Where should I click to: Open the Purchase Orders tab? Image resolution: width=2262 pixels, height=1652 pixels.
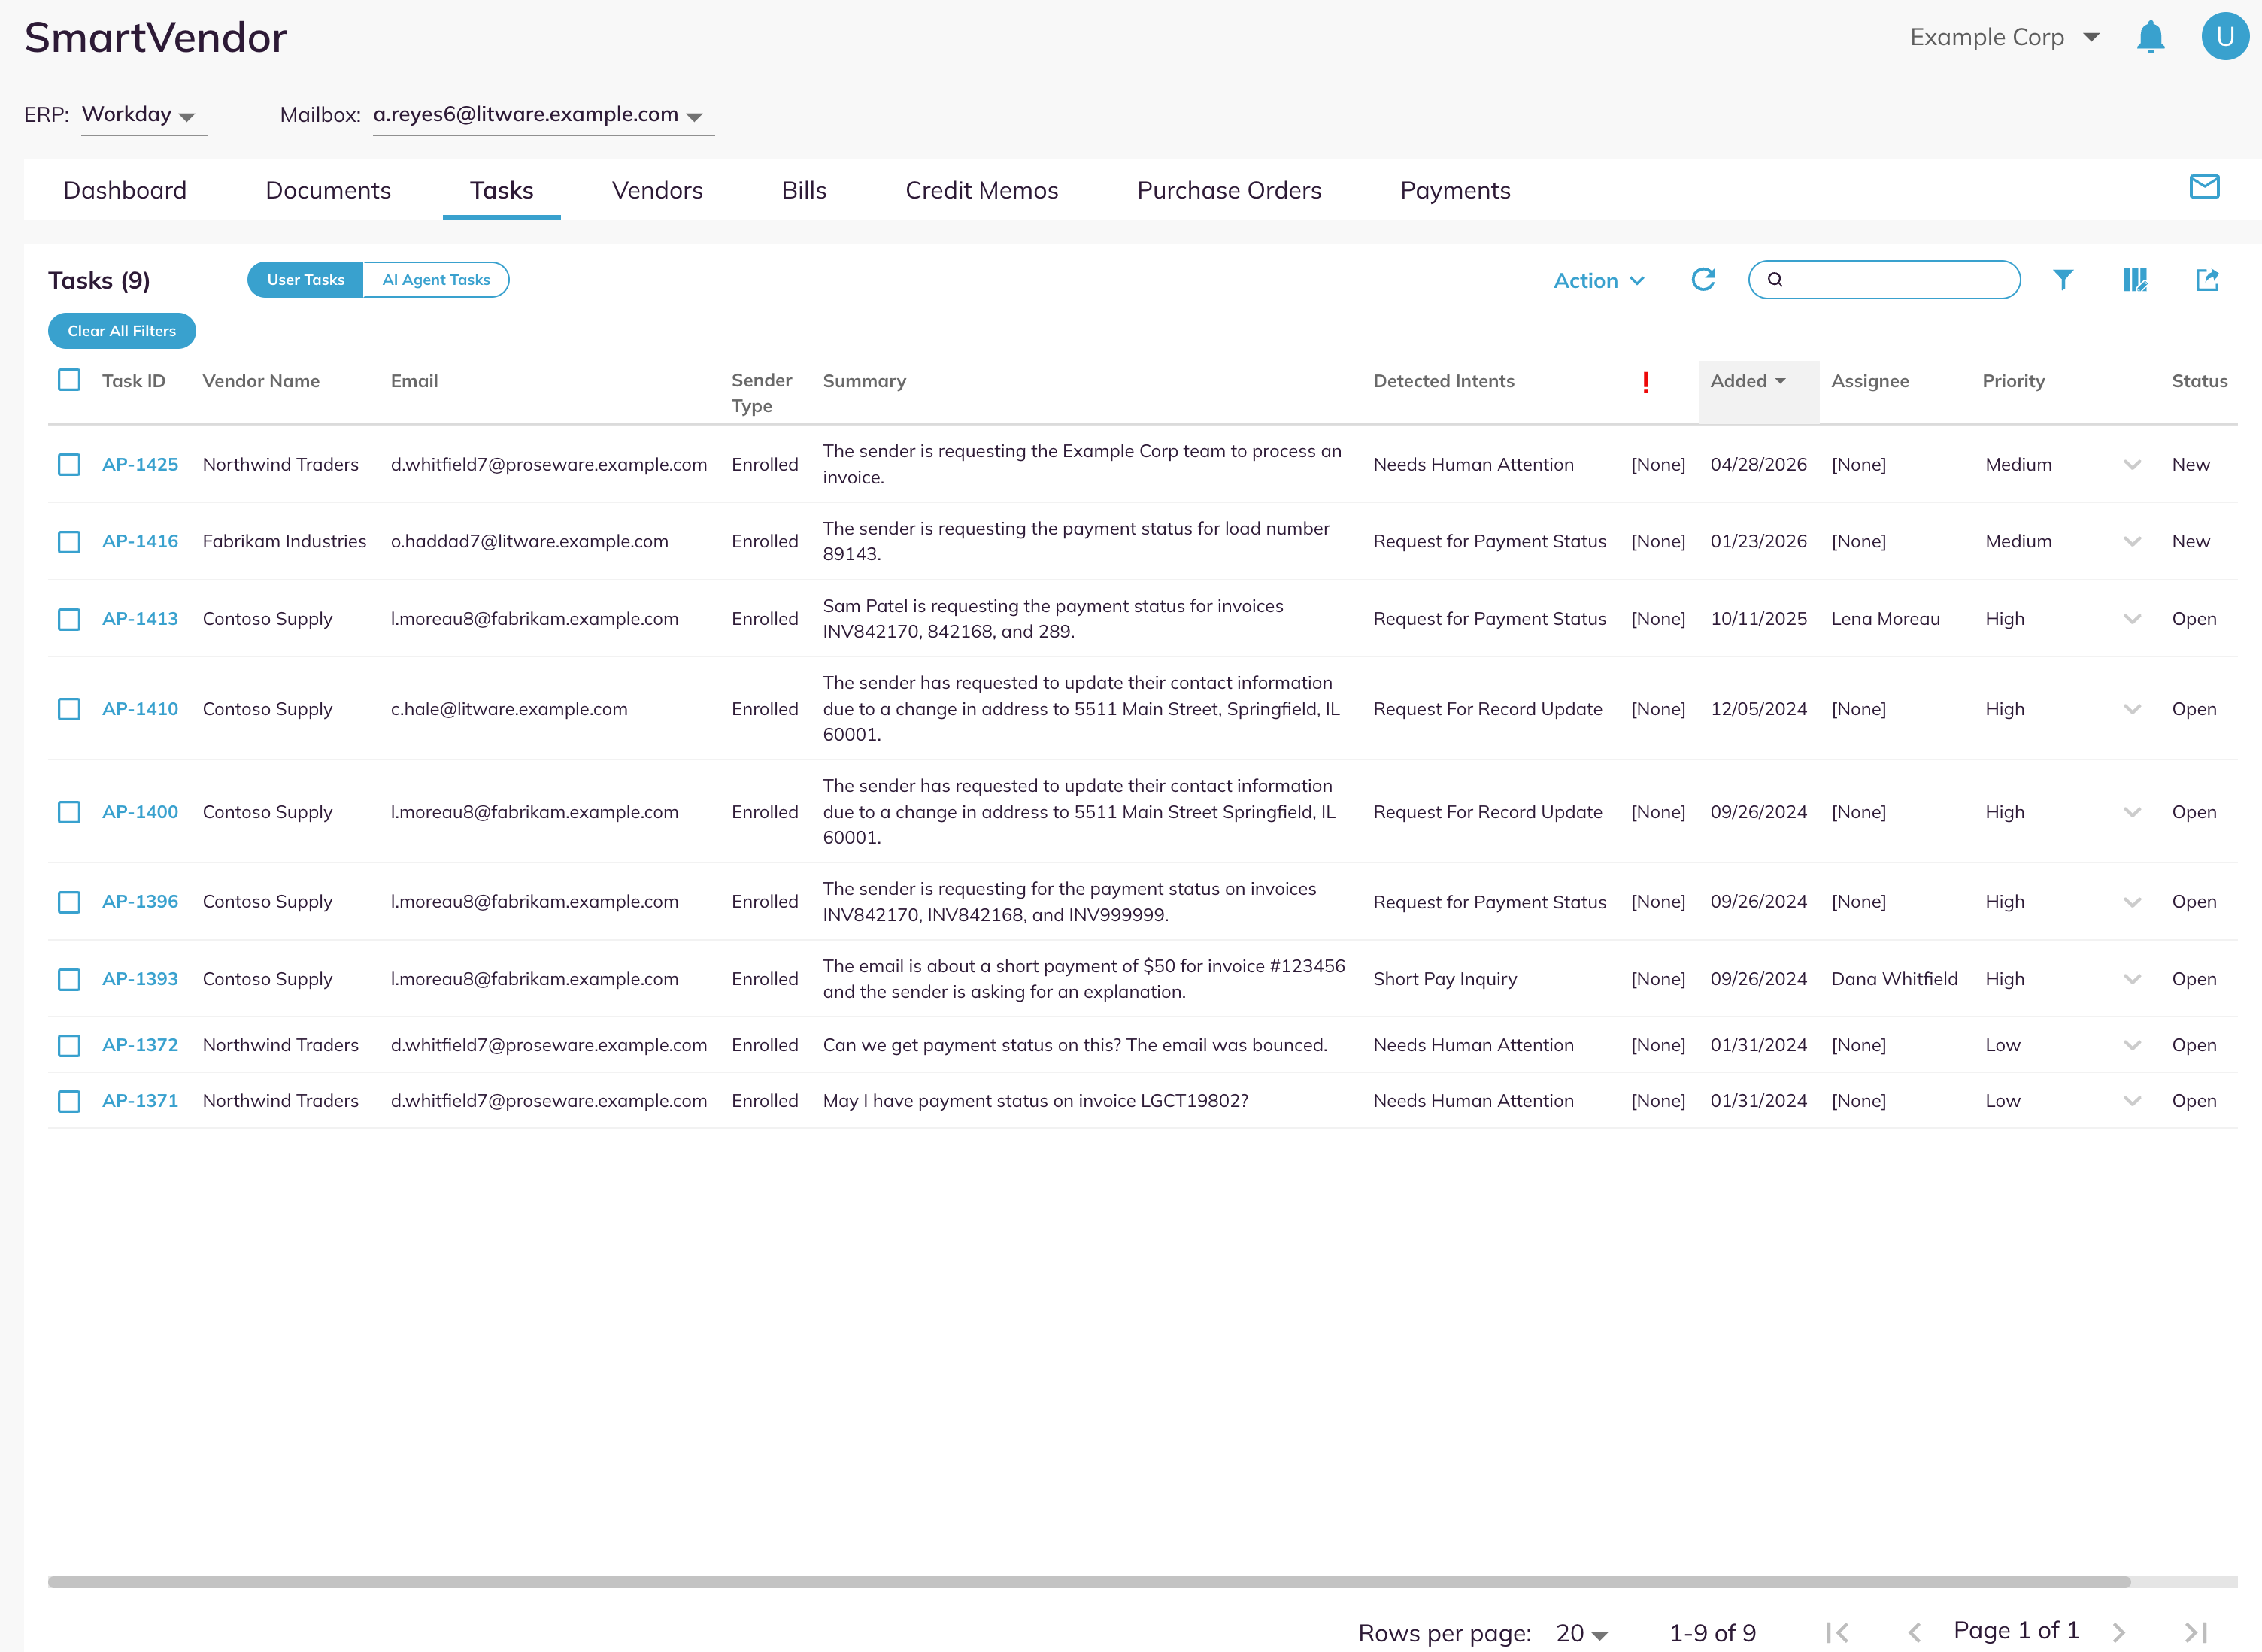click(x=1229, y=190)
